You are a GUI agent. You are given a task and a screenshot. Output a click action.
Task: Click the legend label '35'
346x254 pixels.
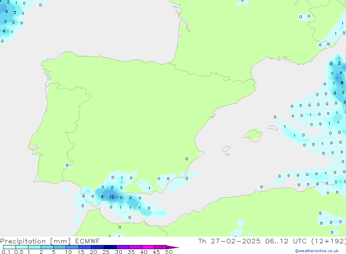pos(131,252)
